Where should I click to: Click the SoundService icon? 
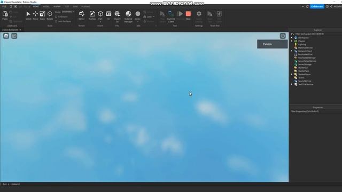296,81
